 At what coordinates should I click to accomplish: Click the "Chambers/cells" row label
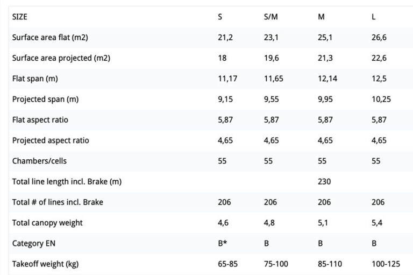39,161
